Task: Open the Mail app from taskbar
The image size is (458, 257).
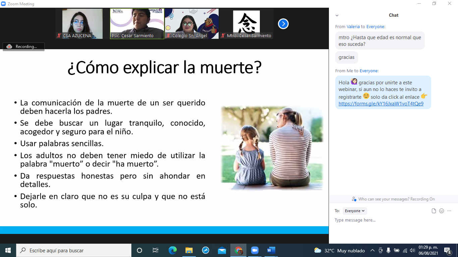Action: click(x=222, y=250)
